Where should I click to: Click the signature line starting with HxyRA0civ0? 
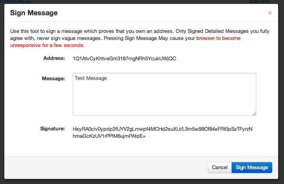[162, 129]
